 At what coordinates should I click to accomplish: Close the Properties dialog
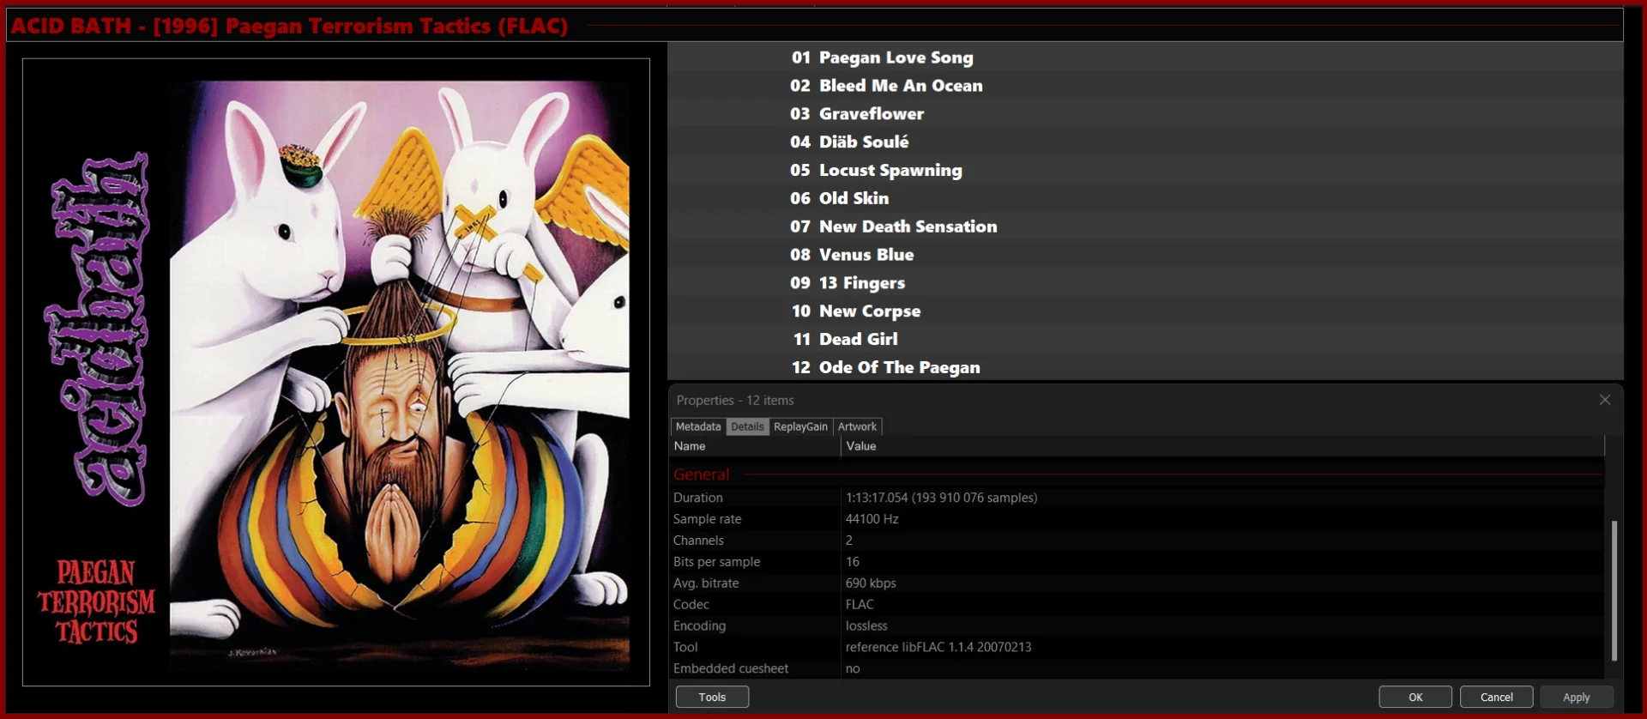1605,400
